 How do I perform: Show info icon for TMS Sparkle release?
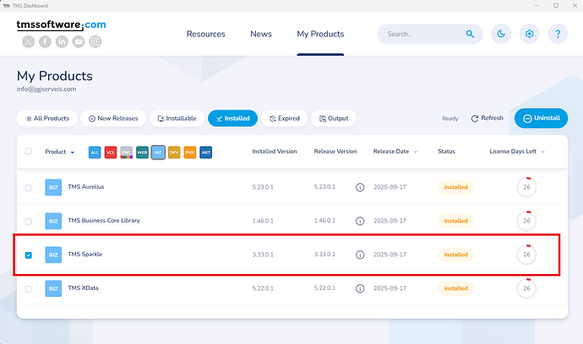coord(360,255)
